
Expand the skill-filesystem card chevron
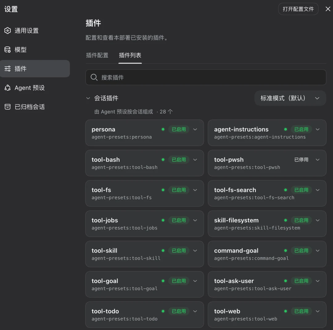pos(318,220)
